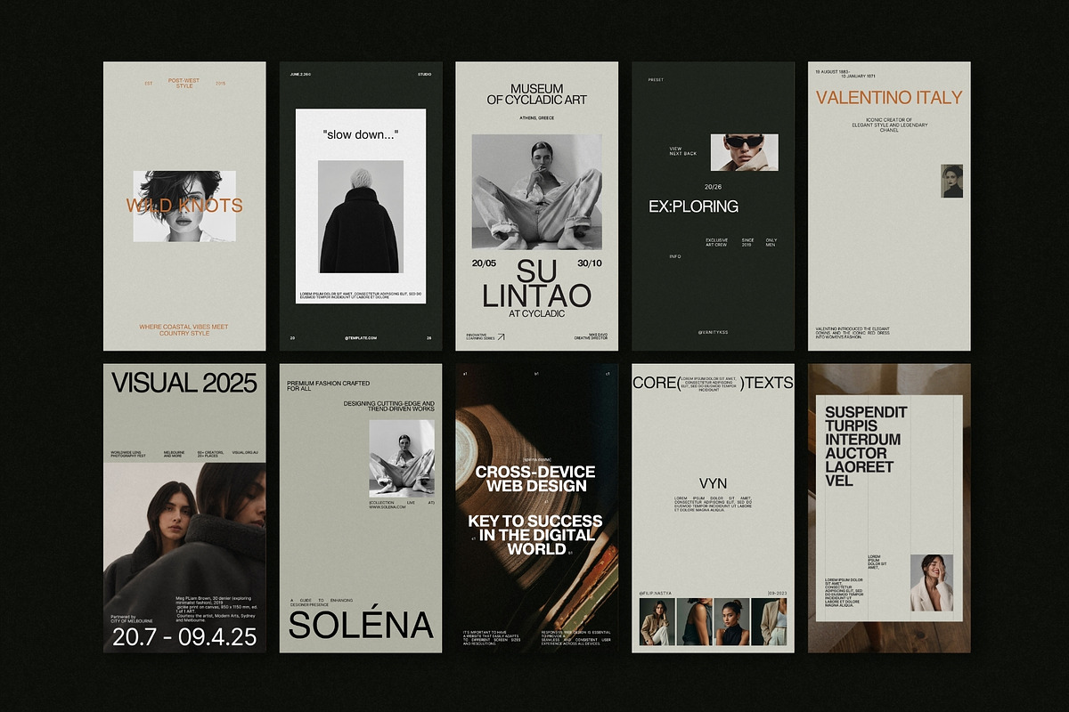Open the last photo in VYN photo strip
Screen dimensions: 1069x712
click(x=768, y=621)
